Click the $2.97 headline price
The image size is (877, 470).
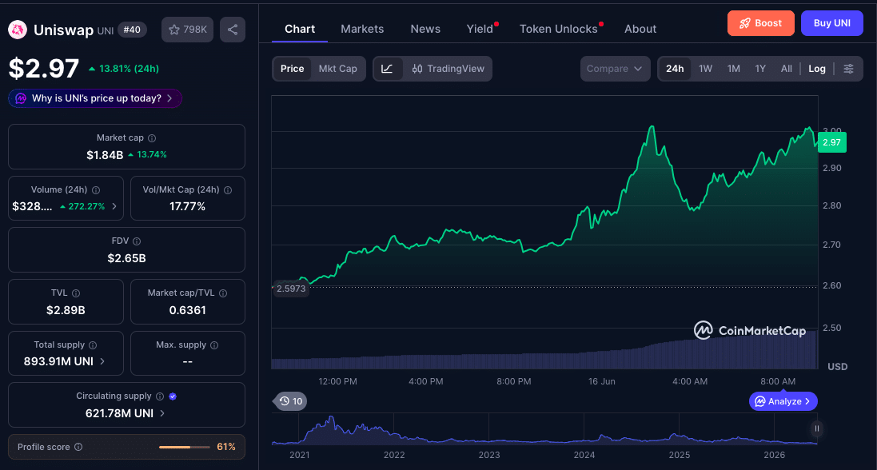(44, 69)
